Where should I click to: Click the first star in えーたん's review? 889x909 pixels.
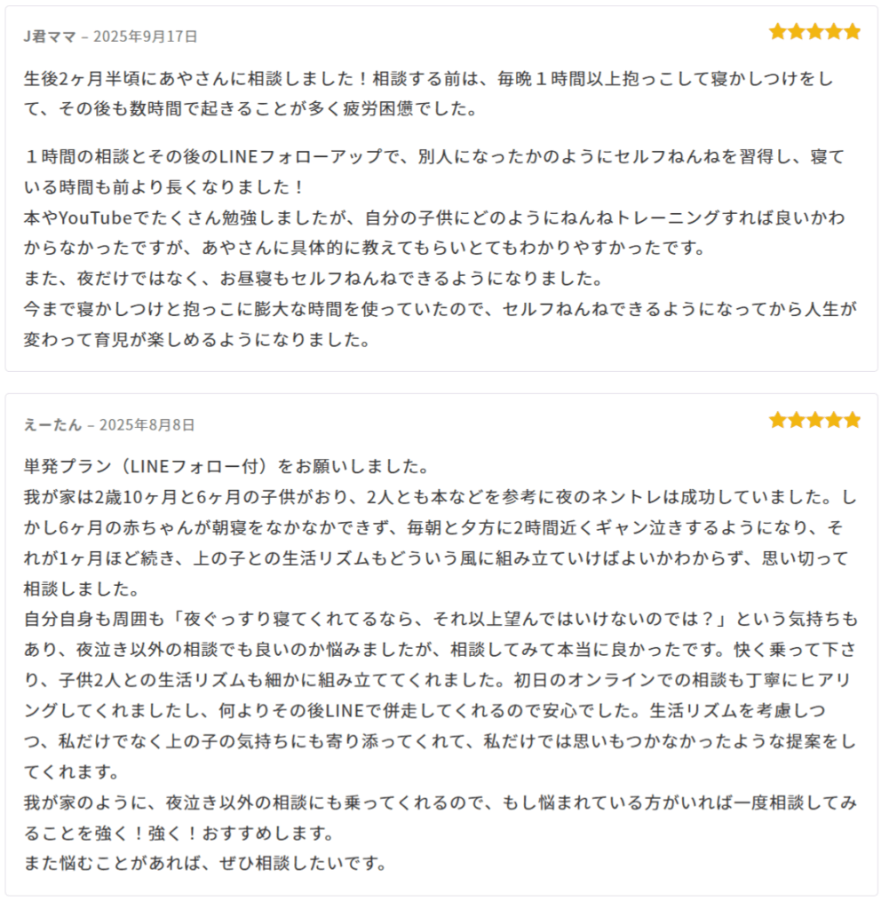(x=778, y=420)
